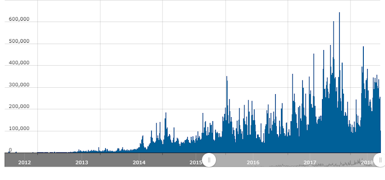Click the y-axis label 300,000
This screenshot has height=180, width=385.
click(19, 85)
